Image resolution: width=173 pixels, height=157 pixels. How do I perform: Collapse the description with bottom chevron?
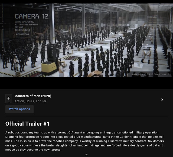pyautogui.click(x=87, y=155)
